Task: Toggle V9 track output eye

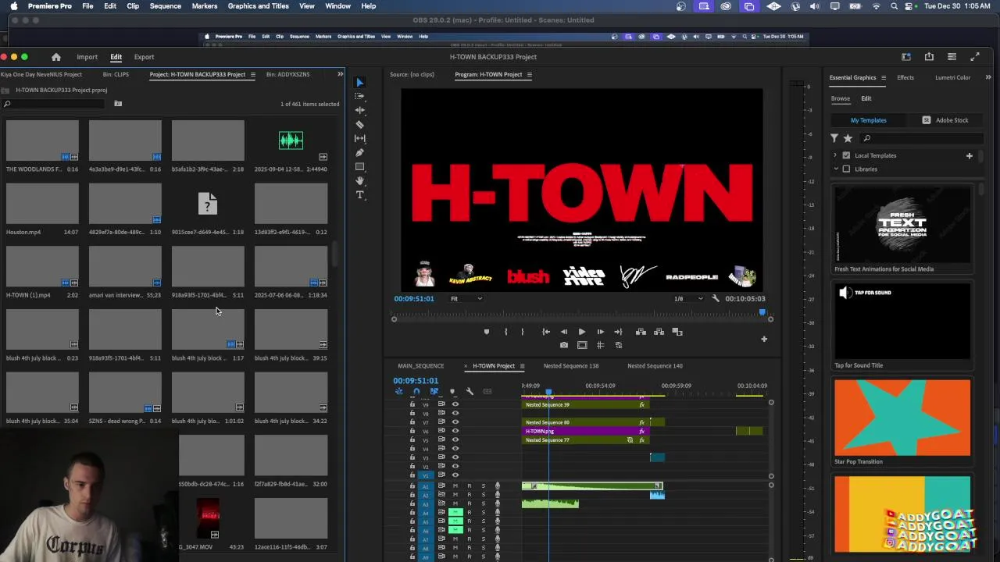Action: click(455, 404)
